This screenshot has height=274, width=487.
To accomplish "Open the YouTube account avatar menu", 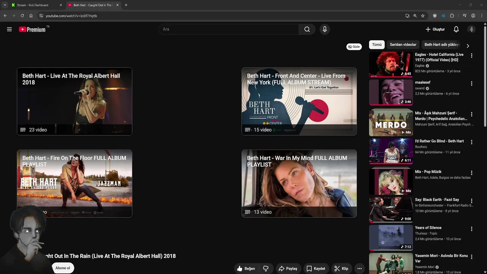I will (x=471, y=29).
